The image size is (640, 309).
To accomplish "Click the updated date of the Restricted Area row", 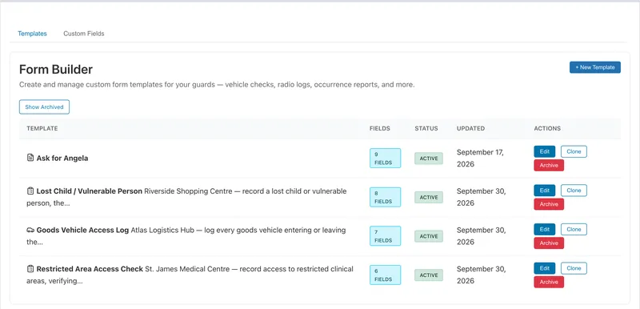I will pyautogui.click(x=482, y=275).
